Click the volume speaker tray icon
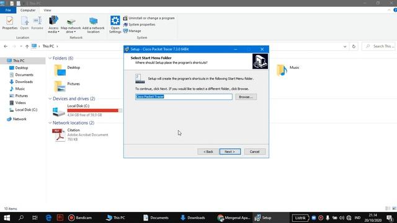 pyautogui.click(x=342, y=218)
